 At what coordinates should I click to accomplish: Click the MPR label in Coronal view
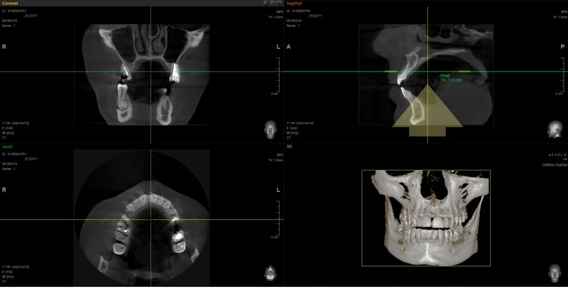(x=280, y=12)
